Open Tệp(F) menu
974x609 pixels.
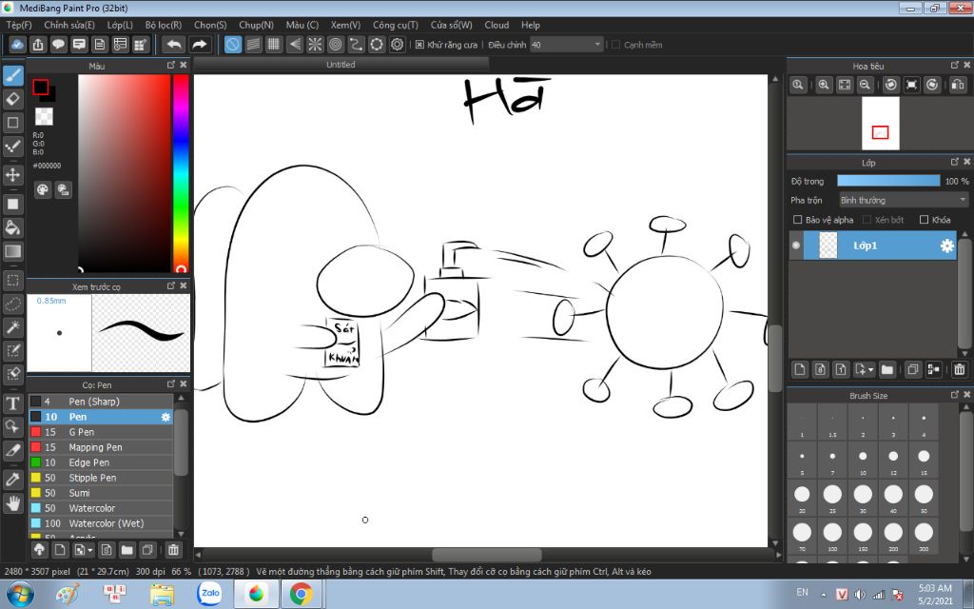[19, 25]
